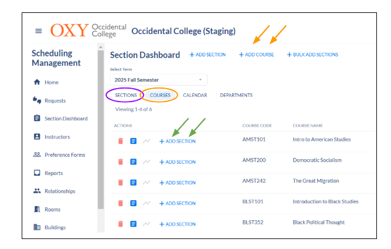Click the Section Dashboard clipboard icon
This screenshot has width=391, height=249.
point(37,118)
